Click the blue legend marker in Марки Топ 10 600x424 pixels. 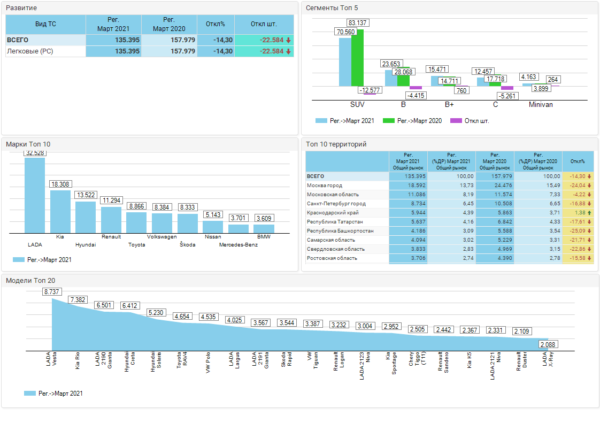[18, 260]
